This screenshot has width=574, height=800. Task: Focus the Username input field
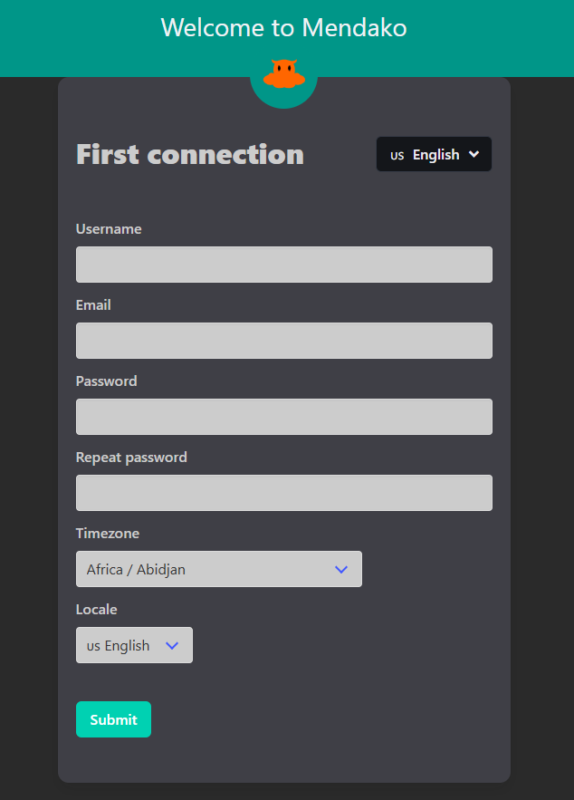284,265
